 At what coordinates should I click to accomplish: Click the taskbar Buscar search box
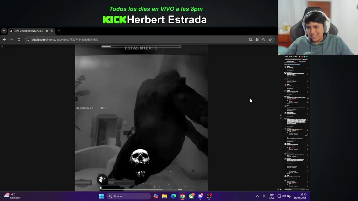[128, 196]
